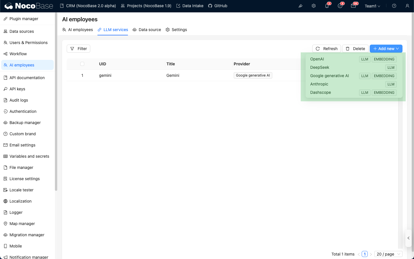Screen dimensions: 414x259
Task: Click the side panel collapse arrow handle
Action: [x=409, y=238]
